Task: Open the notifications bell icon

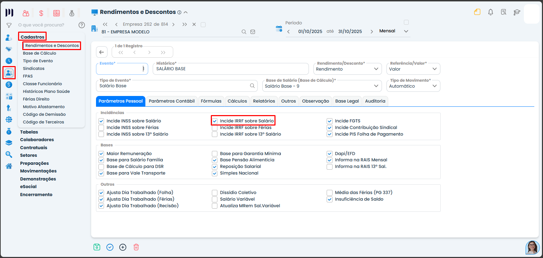Action: 490,12
